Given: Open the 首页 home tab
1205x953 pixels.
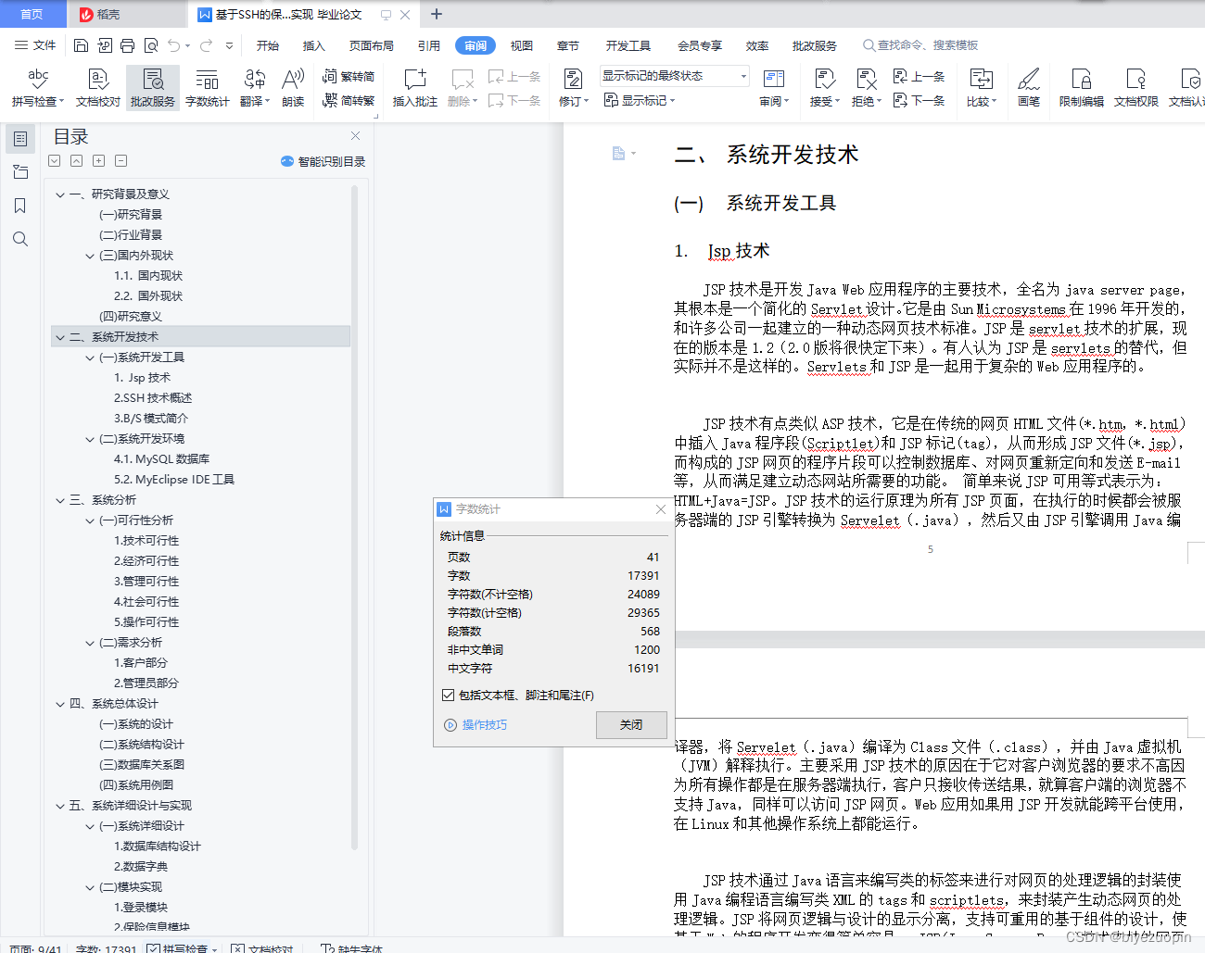Looking at the screenshot, I should 32,14.
